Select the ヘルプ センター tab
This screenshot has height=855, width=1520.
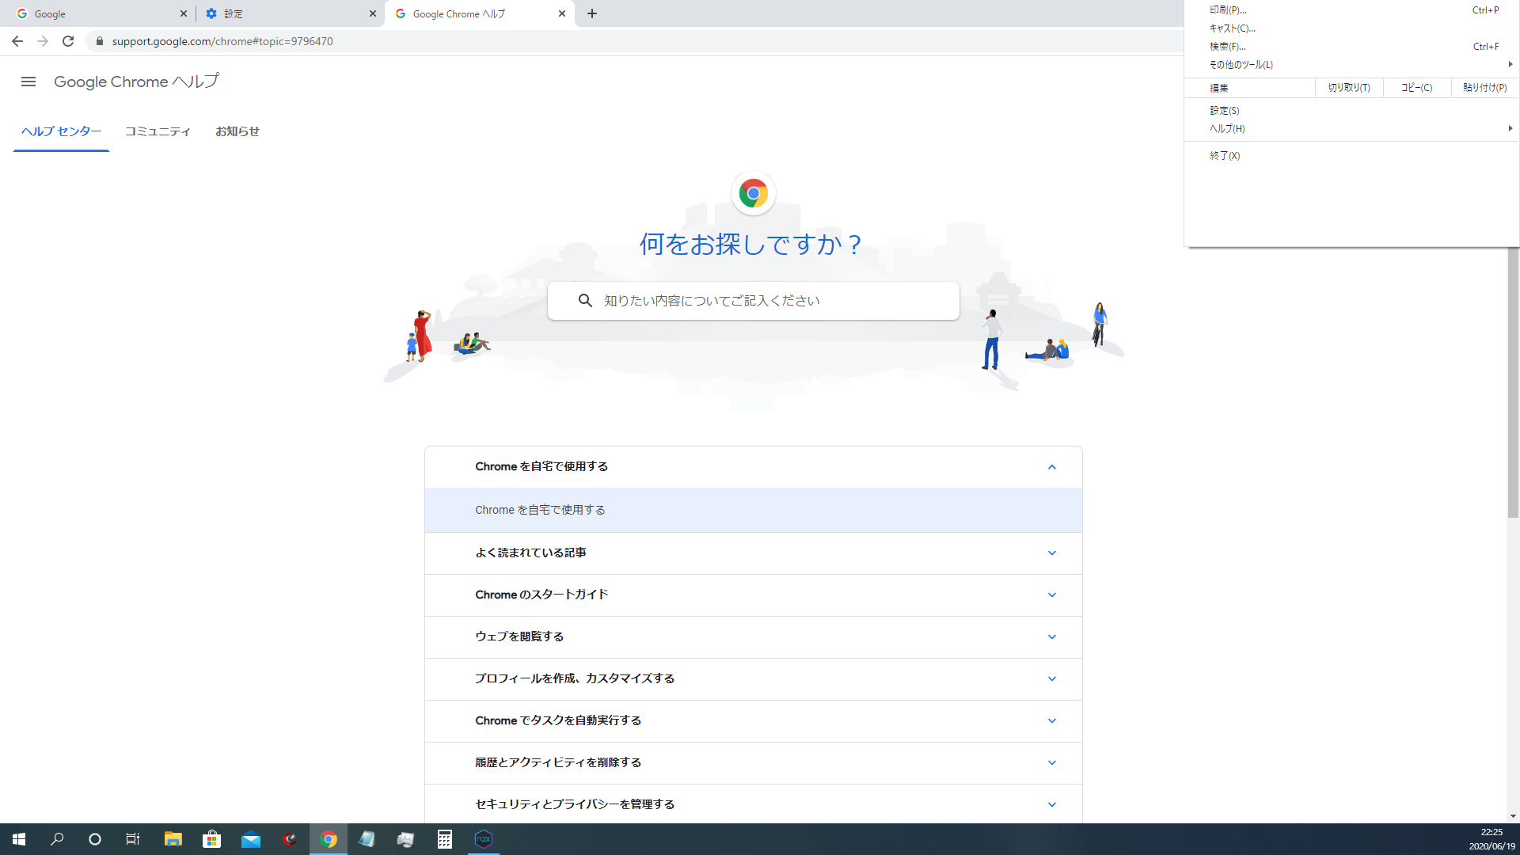[x=61, y=131]
